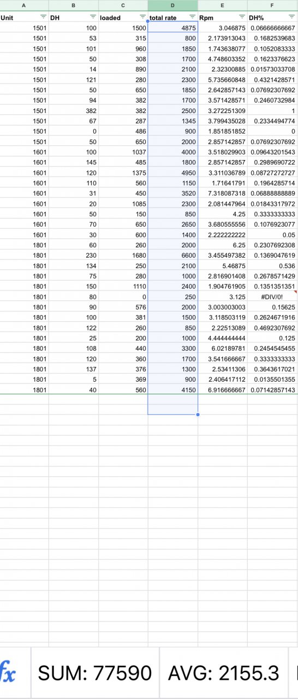Viewport: 298px width, 699px height.
Task: Click the selection handle below column D
Action: (198, 414)
